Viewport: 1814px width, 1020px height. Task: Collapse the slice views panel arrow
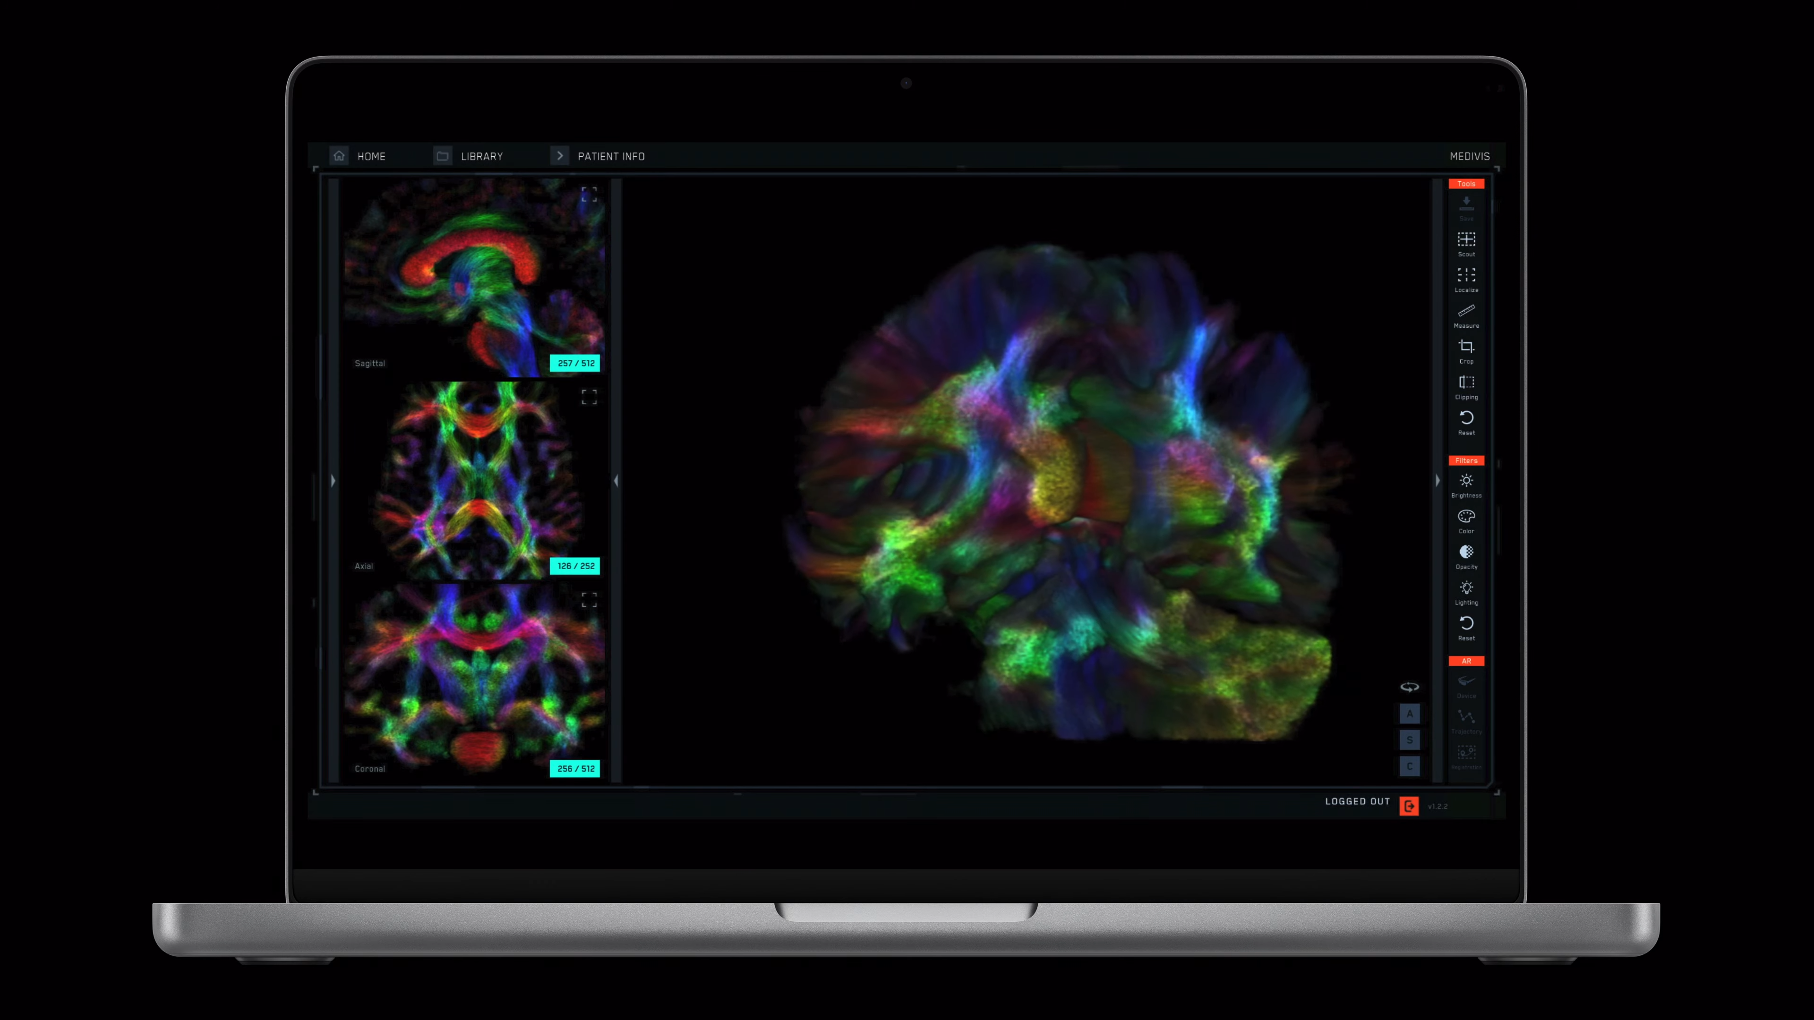point(616,481)
